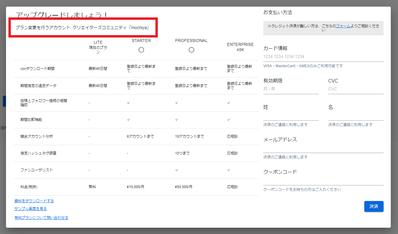The width and height of the screenshot is (398, 234).
Task: Click the ¥10,000/月 STARTER price cell
Action: coord(136,187)
